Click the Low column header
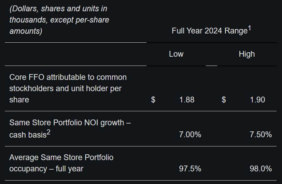 tap(176, 54)
